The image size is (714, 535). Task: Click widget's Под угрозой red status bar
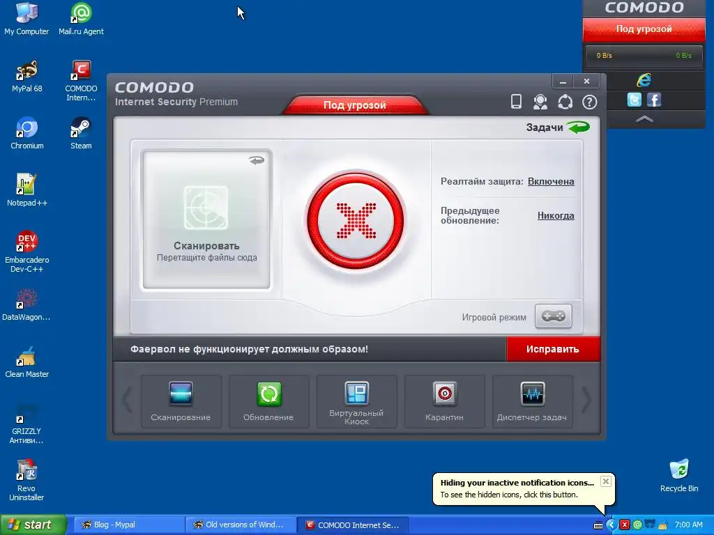click(x=644, y=29)
